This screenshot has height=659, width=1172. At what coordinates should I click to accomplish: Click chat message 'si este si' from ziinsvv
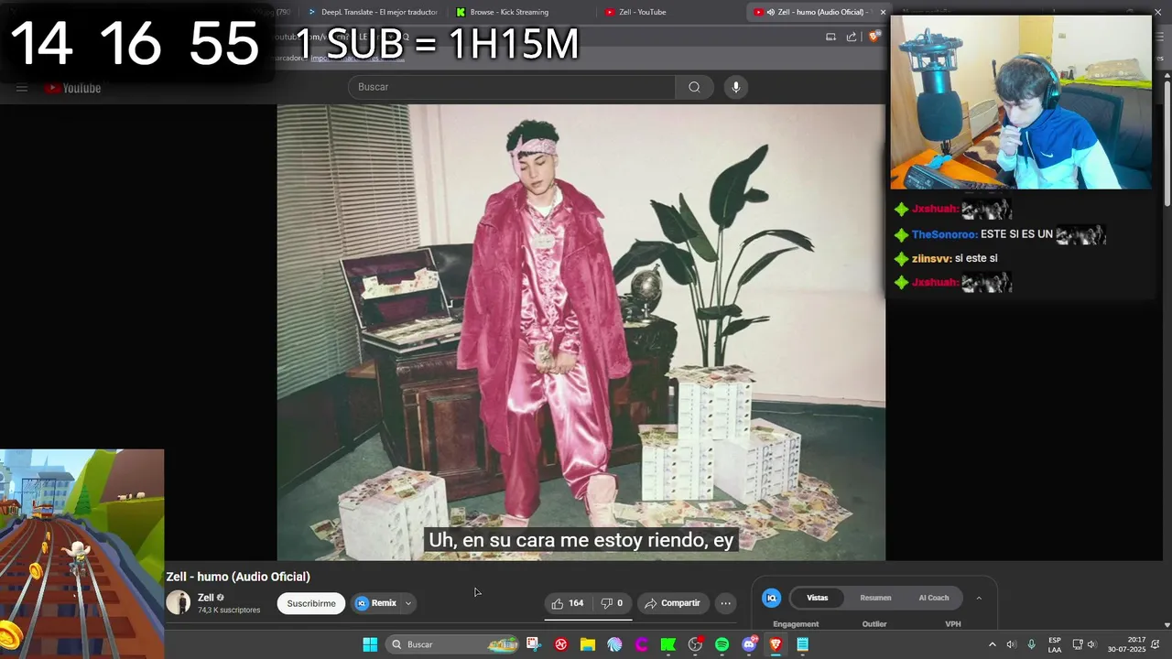(946, 258)
